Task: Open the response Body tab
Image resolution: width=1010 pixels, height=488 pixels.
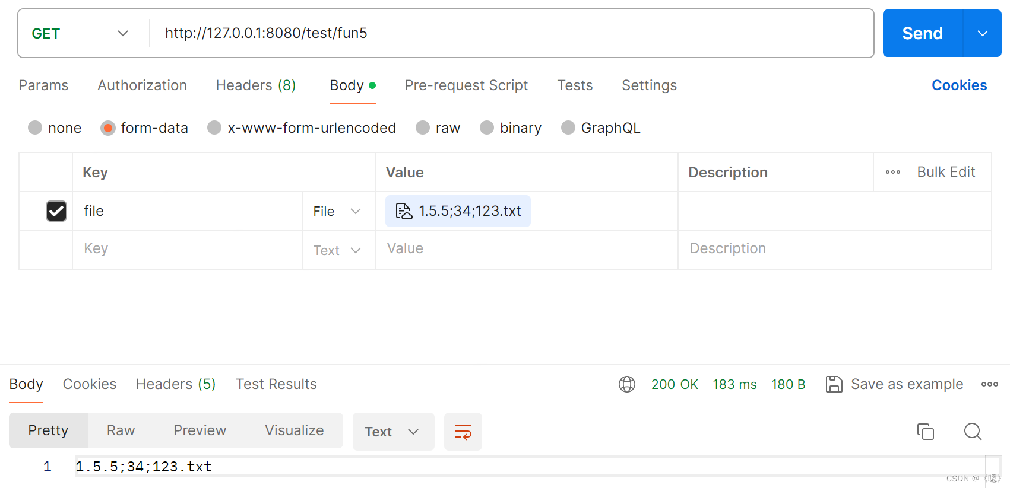Action: pyautogui.click(x=26, y=384)
